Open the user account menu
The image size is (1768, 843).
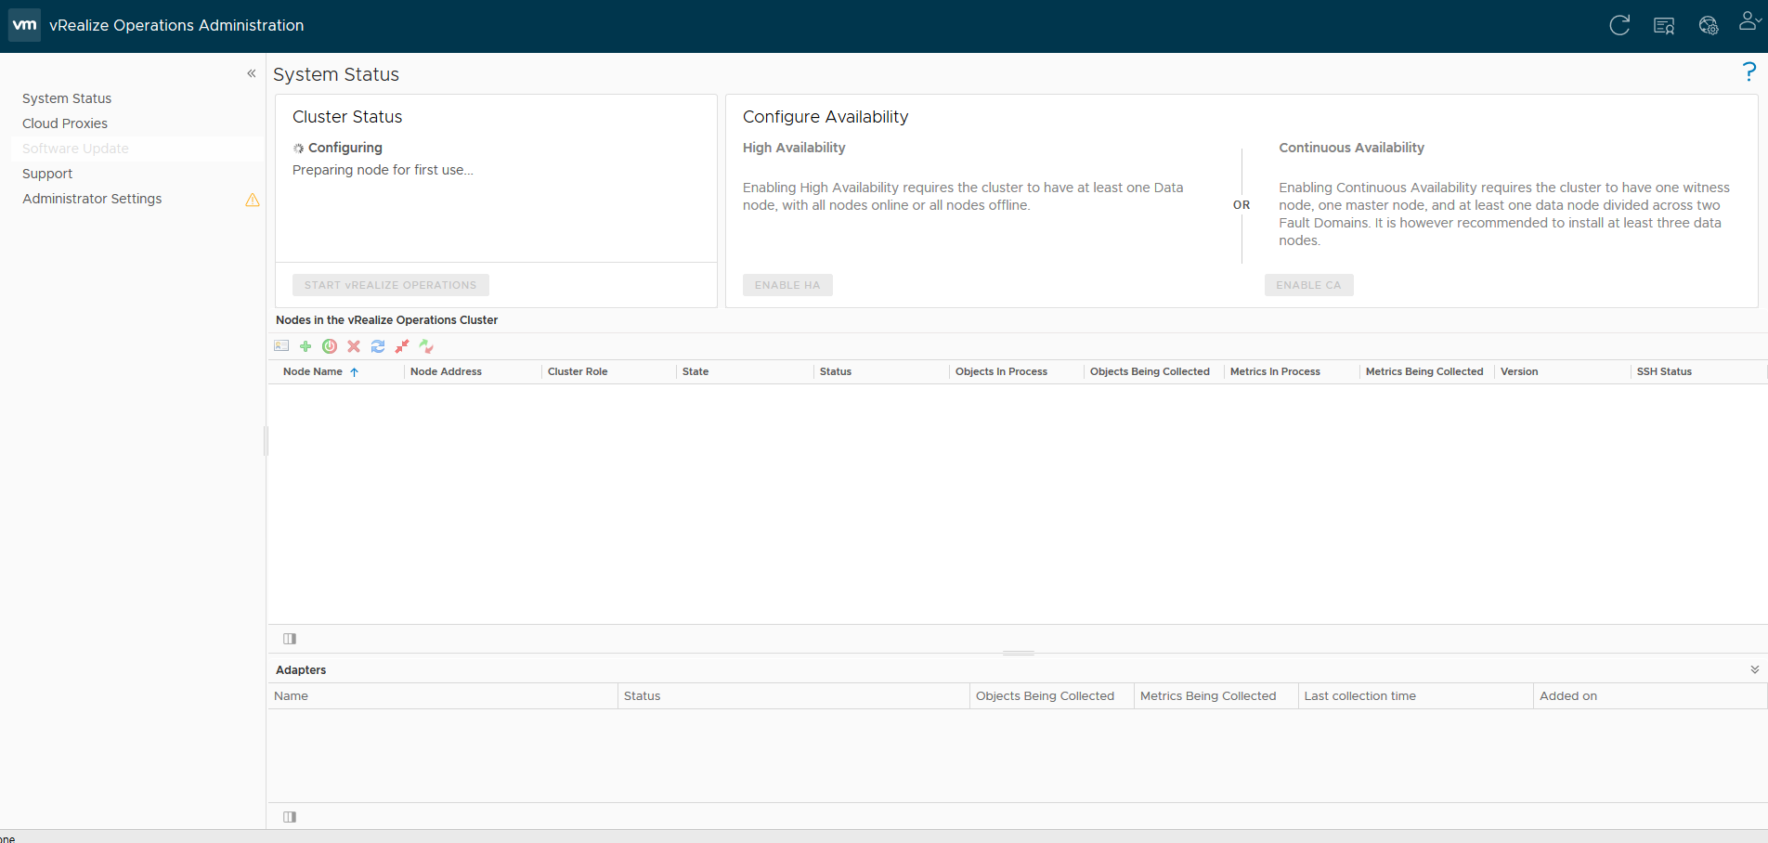[x=1749, y=21]
